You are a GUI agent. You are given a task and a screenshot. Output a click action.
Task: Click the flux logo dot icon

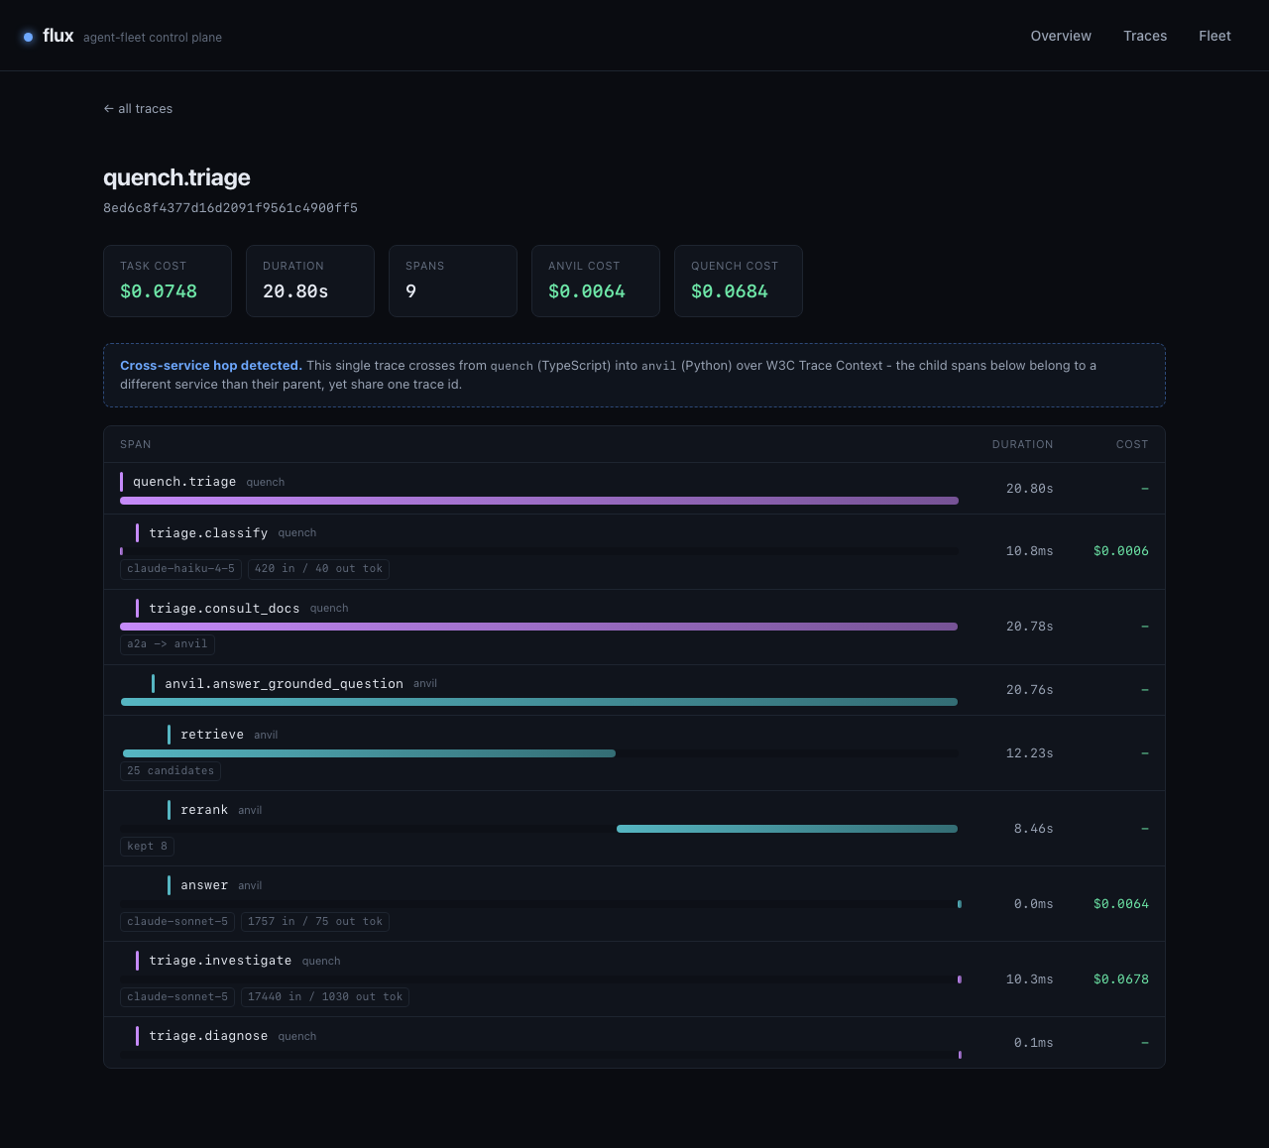point(28,37)
